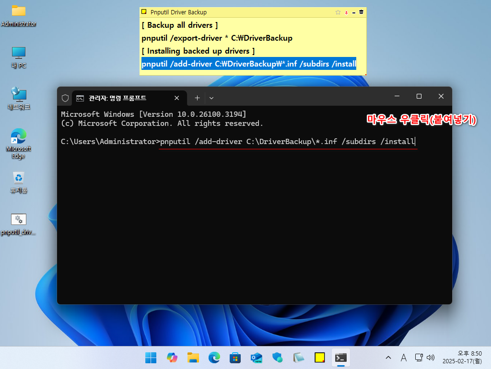This screenshot has width=491, height=369.
Task: Delete sticky note with trash icon
Action: click(362, 12)
